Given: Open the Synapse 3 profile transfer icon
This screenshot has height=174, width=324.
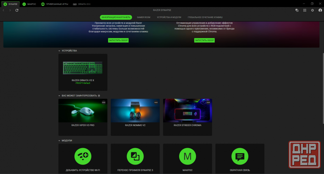Looking at the screenshot, I should coord(135,157).
